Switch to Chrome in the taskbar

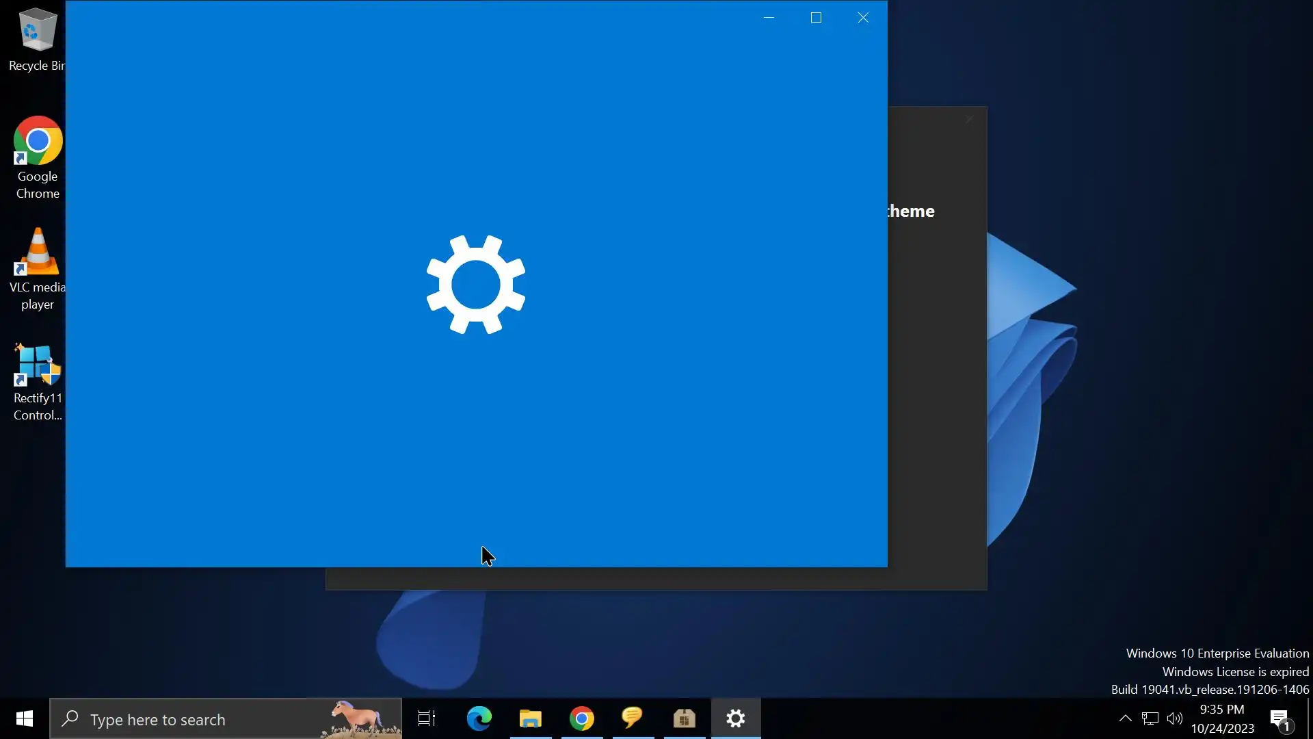pos(582,718)
